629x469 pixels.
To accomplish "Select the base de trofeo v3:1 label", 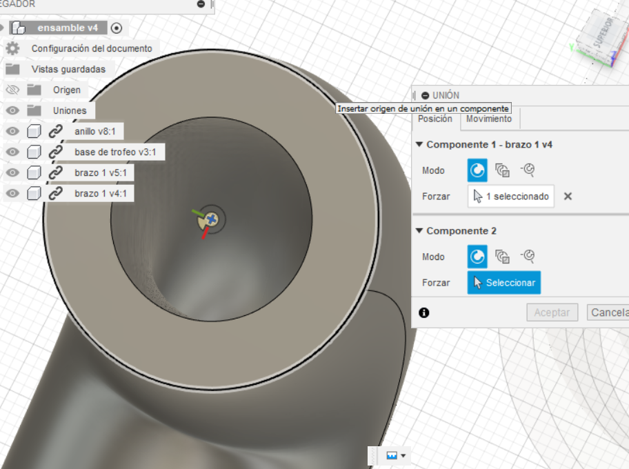I will coord(115,152).
